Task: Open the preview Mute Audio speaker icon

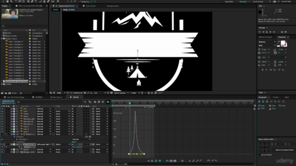Action: point(286,32)
